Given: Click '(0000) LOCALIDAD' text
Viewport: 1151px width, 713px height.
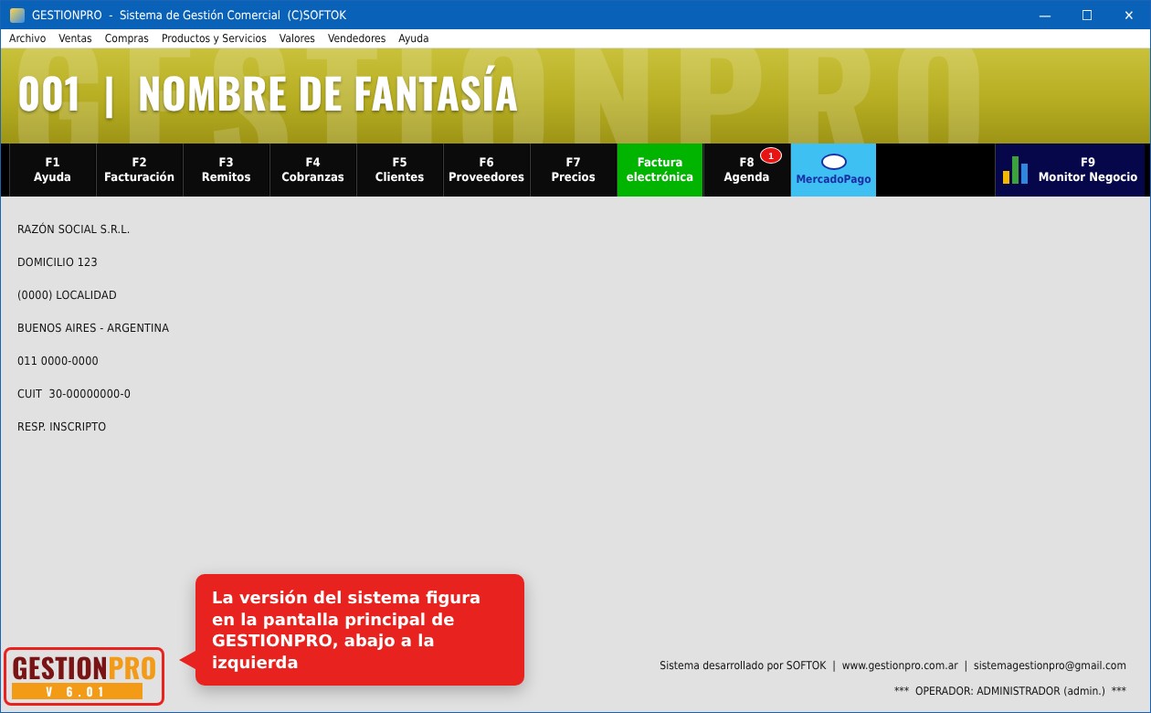Looking at the screenshot, I should (67, 295).
